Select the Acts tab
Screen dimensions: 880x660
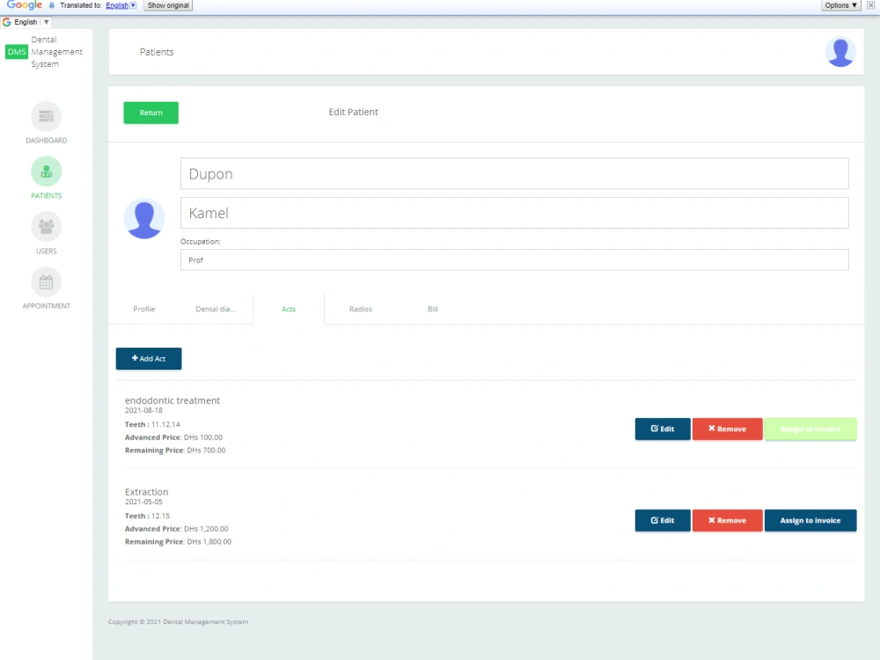point(289,309)
